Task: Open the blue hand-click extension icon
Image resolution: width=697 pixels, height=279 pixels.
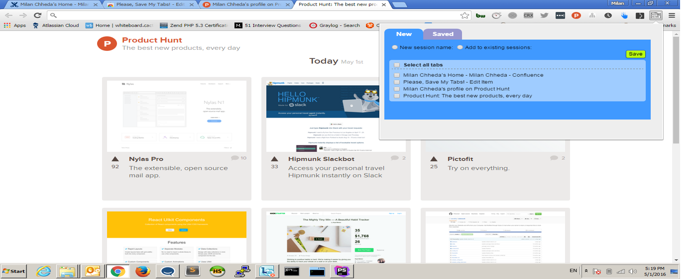Action: coord(624,15)
